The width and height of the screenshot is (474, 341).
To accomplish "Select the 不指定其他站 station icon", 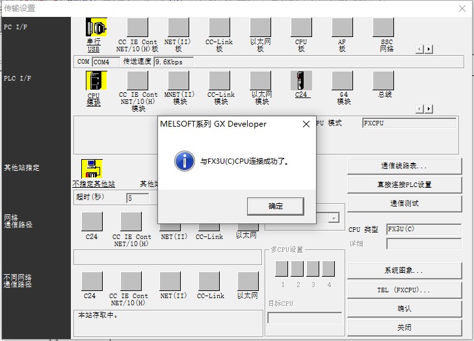I will [x=92, y=169].
